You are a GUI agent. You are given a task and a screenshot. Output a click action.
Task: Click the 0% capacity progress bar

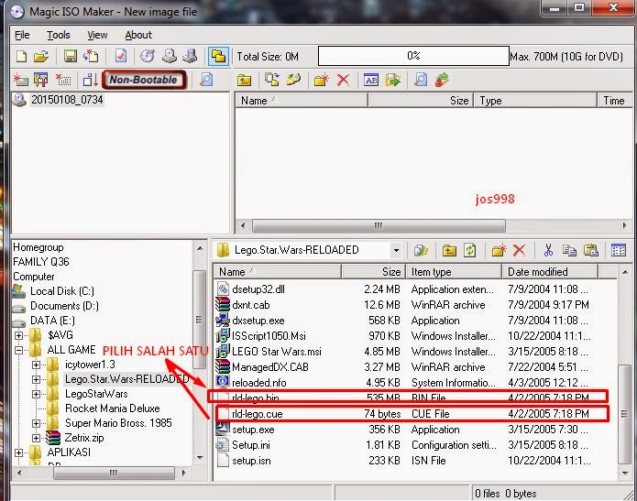coord(413,56)
